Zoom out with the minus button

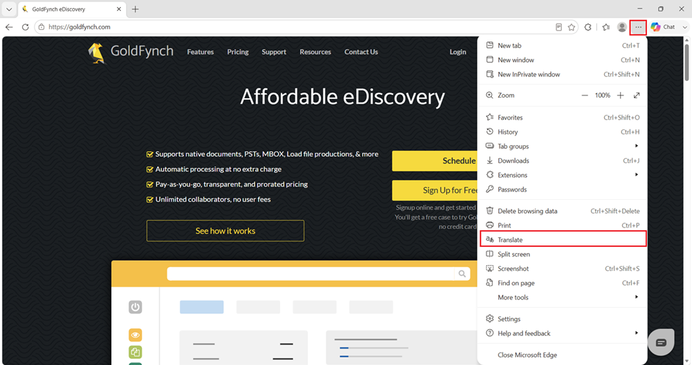coord(585,95)
